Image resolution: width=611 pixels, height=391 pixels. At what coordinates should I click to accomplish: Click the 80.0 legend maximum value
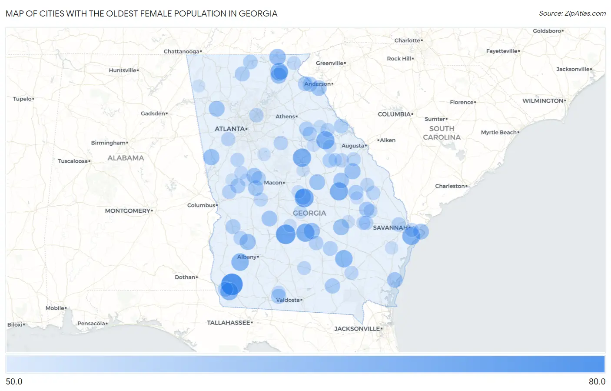597,381
